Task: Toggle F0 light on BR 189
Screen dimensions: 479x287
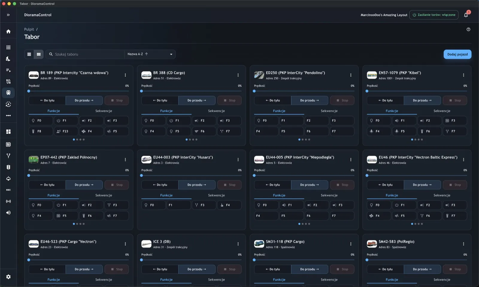Action: (x=41, y=120)
